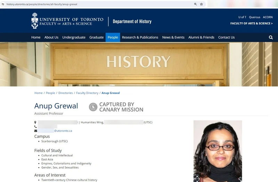Open the Contact Us menu
278x182 pixels.
coord(227,38)
